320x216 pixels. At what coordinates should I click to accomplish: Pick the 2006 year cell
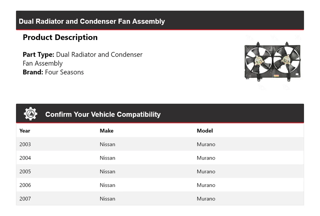25,185
